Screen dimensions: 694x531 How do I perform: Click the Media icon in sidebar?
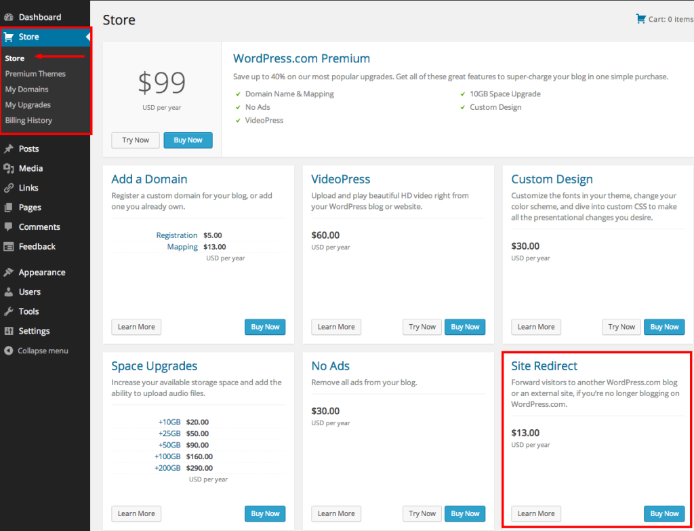pos(8,168)
